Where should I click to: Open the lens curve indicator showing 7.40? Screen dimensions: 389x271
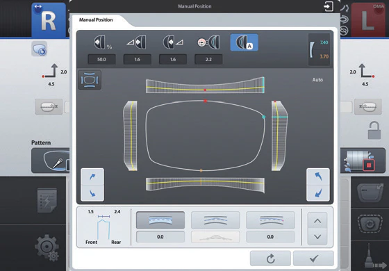[x=319, y=49]
